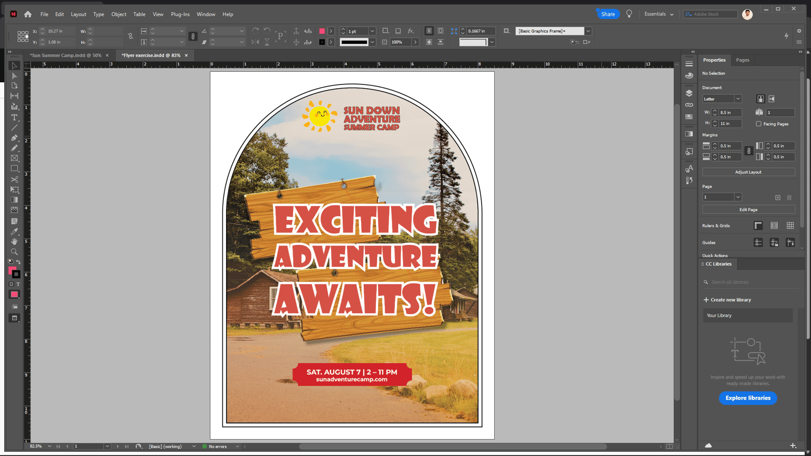Open the fx effects button
The width and height of the screenshot is (811, 456).
click(x=411, y=31)
